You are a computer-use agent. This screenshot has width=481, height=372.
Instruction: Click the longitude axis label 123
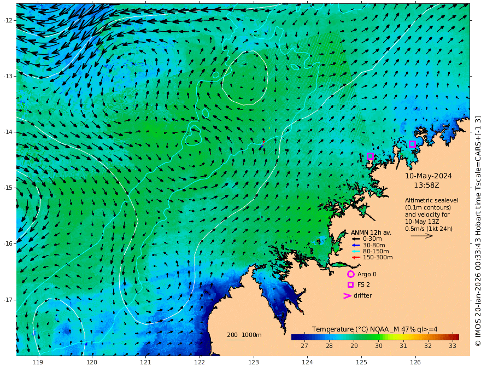(x=254, y=363)
